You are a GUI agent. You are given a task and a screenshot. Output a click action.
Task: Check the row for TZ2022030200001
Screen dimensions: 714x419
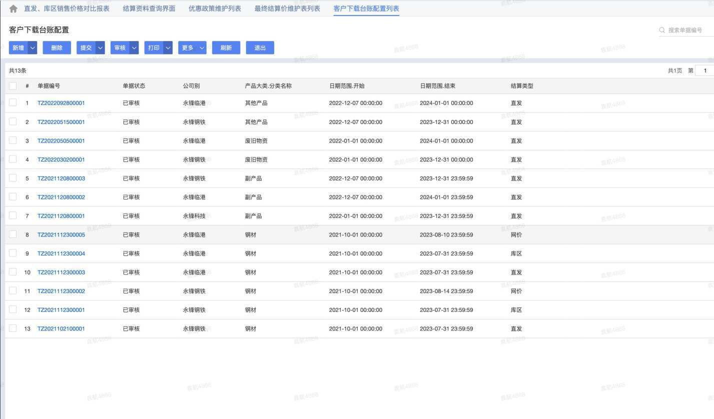(13, 159)
